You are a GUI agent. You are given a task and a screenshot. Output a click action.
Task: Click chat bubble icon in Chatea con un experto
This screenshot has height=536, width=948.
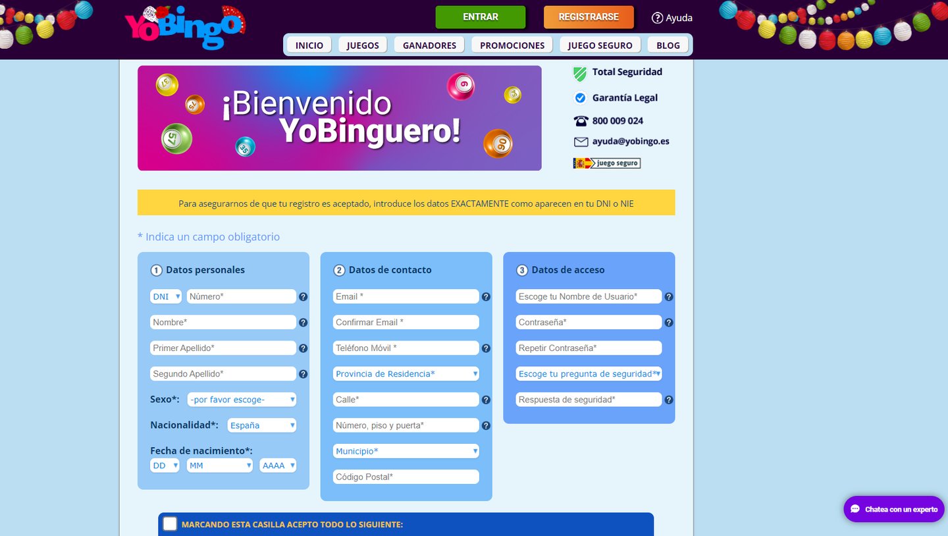(855, 509)
